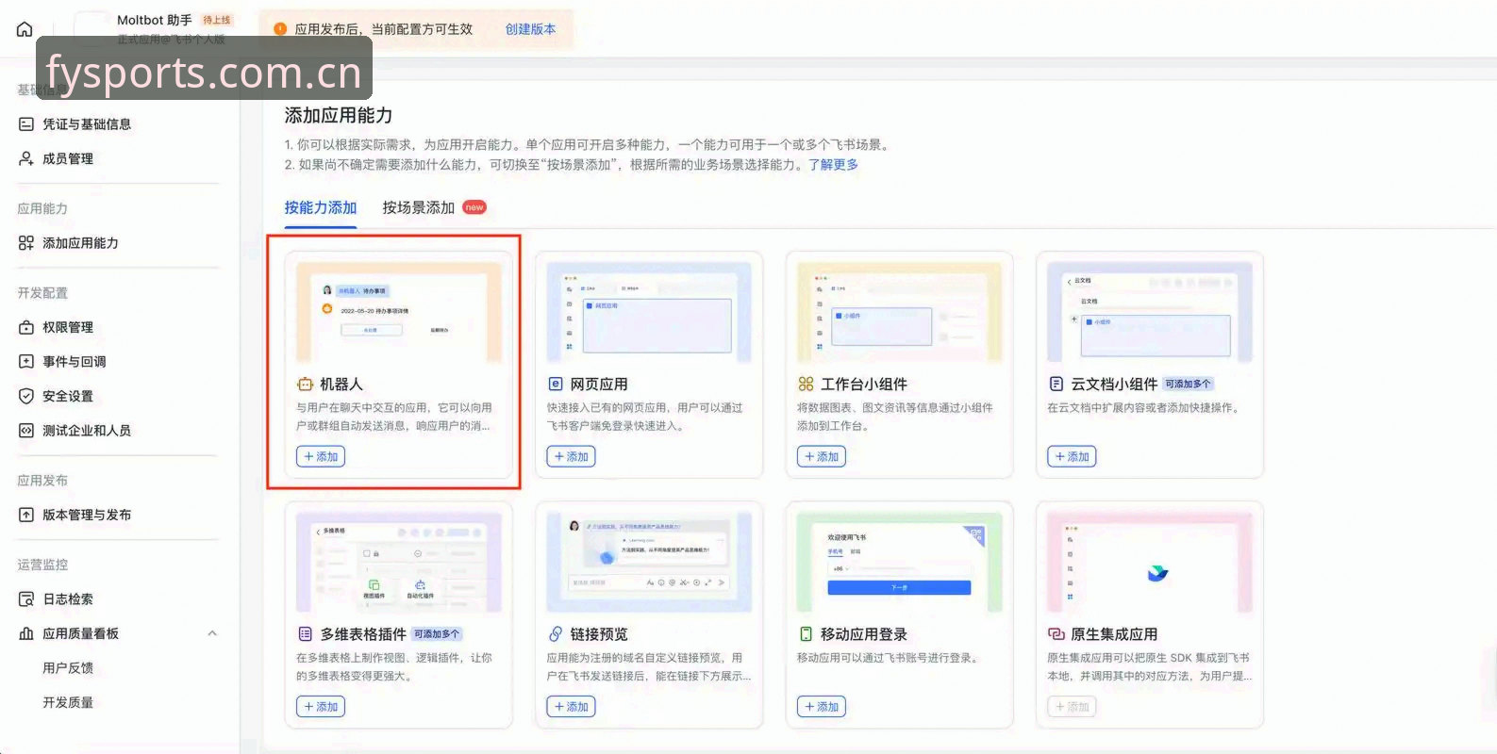Click the 云文档小组件 icon
The height and width of the screenshot is (754, 1497).
click(1056, 385)
